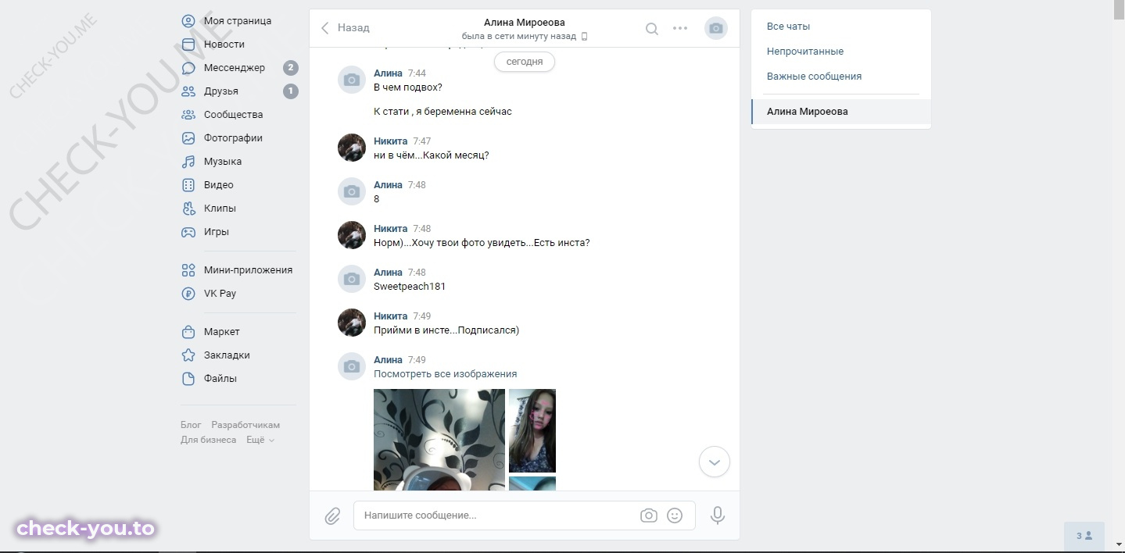Viewport: 1125px width, 553px height.
Task: Click sender name Никита at 7:49
Action: click(x=390, y=316)
